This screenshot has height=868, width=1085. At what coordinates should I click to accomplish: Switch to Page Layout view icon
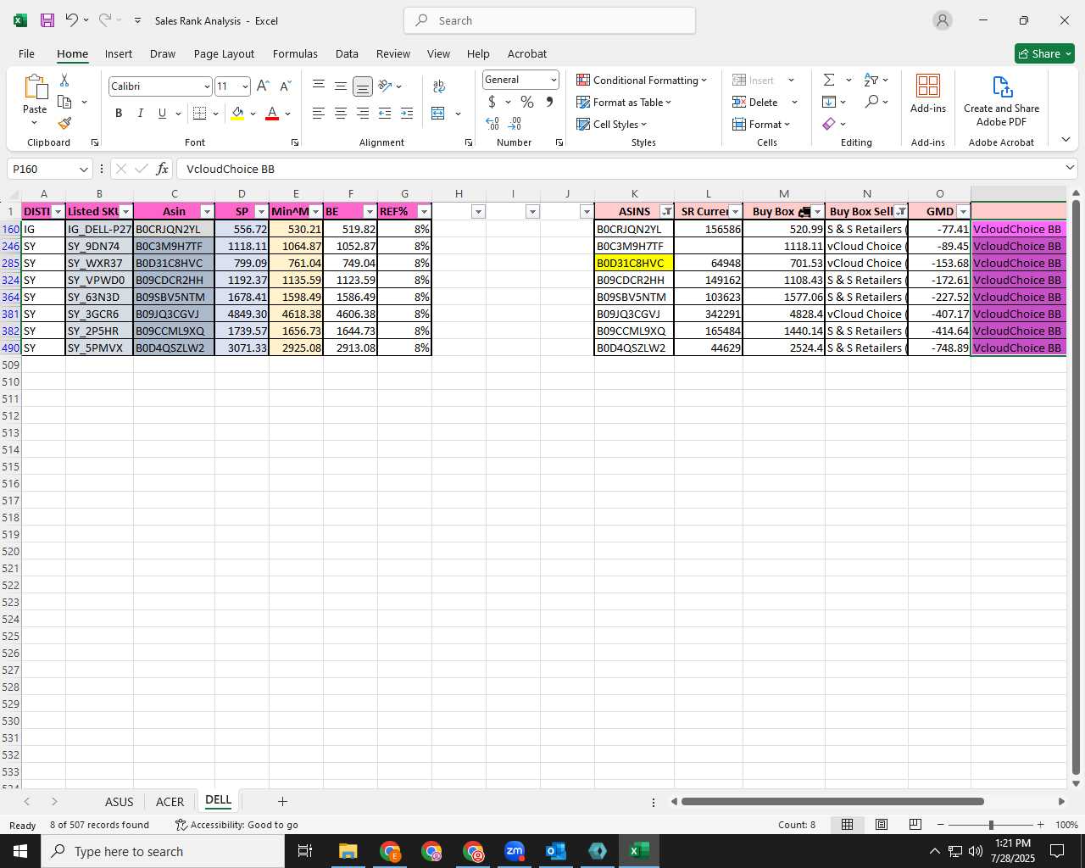click(882, 825)
